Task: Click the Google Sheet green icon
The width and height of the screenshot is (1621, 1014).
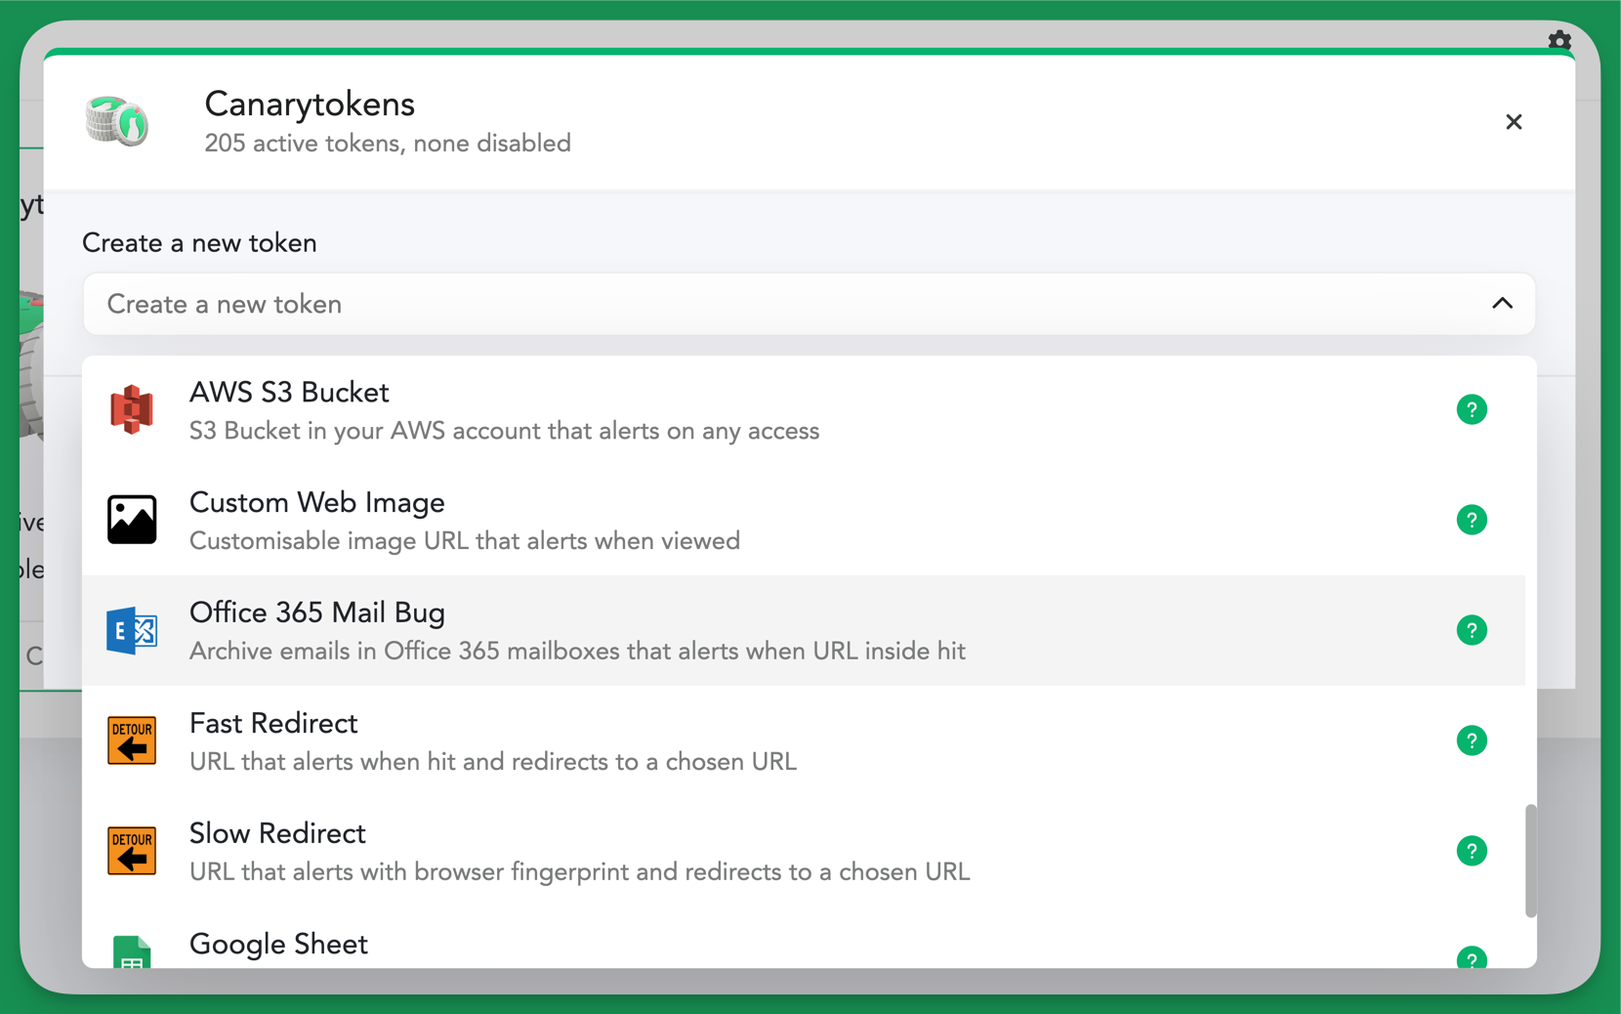Action: click(132, 951)
